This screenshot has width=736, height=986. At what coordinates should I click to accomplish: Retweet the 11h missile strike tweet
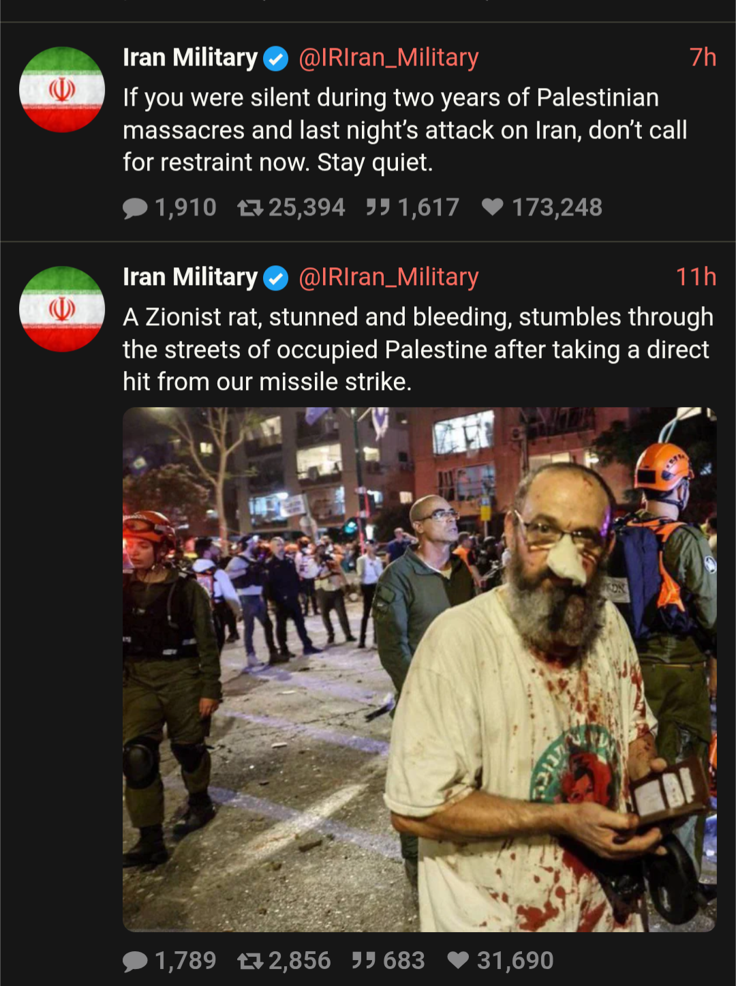point(284,961)
